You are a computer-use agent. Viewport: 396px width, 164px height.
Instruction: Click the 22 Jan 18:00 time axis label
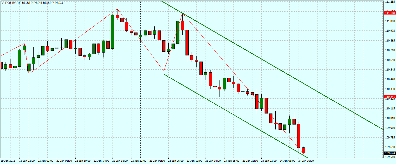pos(120,160)
